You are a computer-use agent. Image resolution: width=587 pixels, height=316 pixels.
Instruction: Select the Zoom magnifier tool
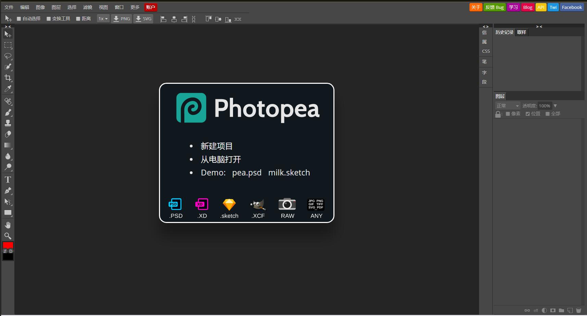[x=8, y=236]
